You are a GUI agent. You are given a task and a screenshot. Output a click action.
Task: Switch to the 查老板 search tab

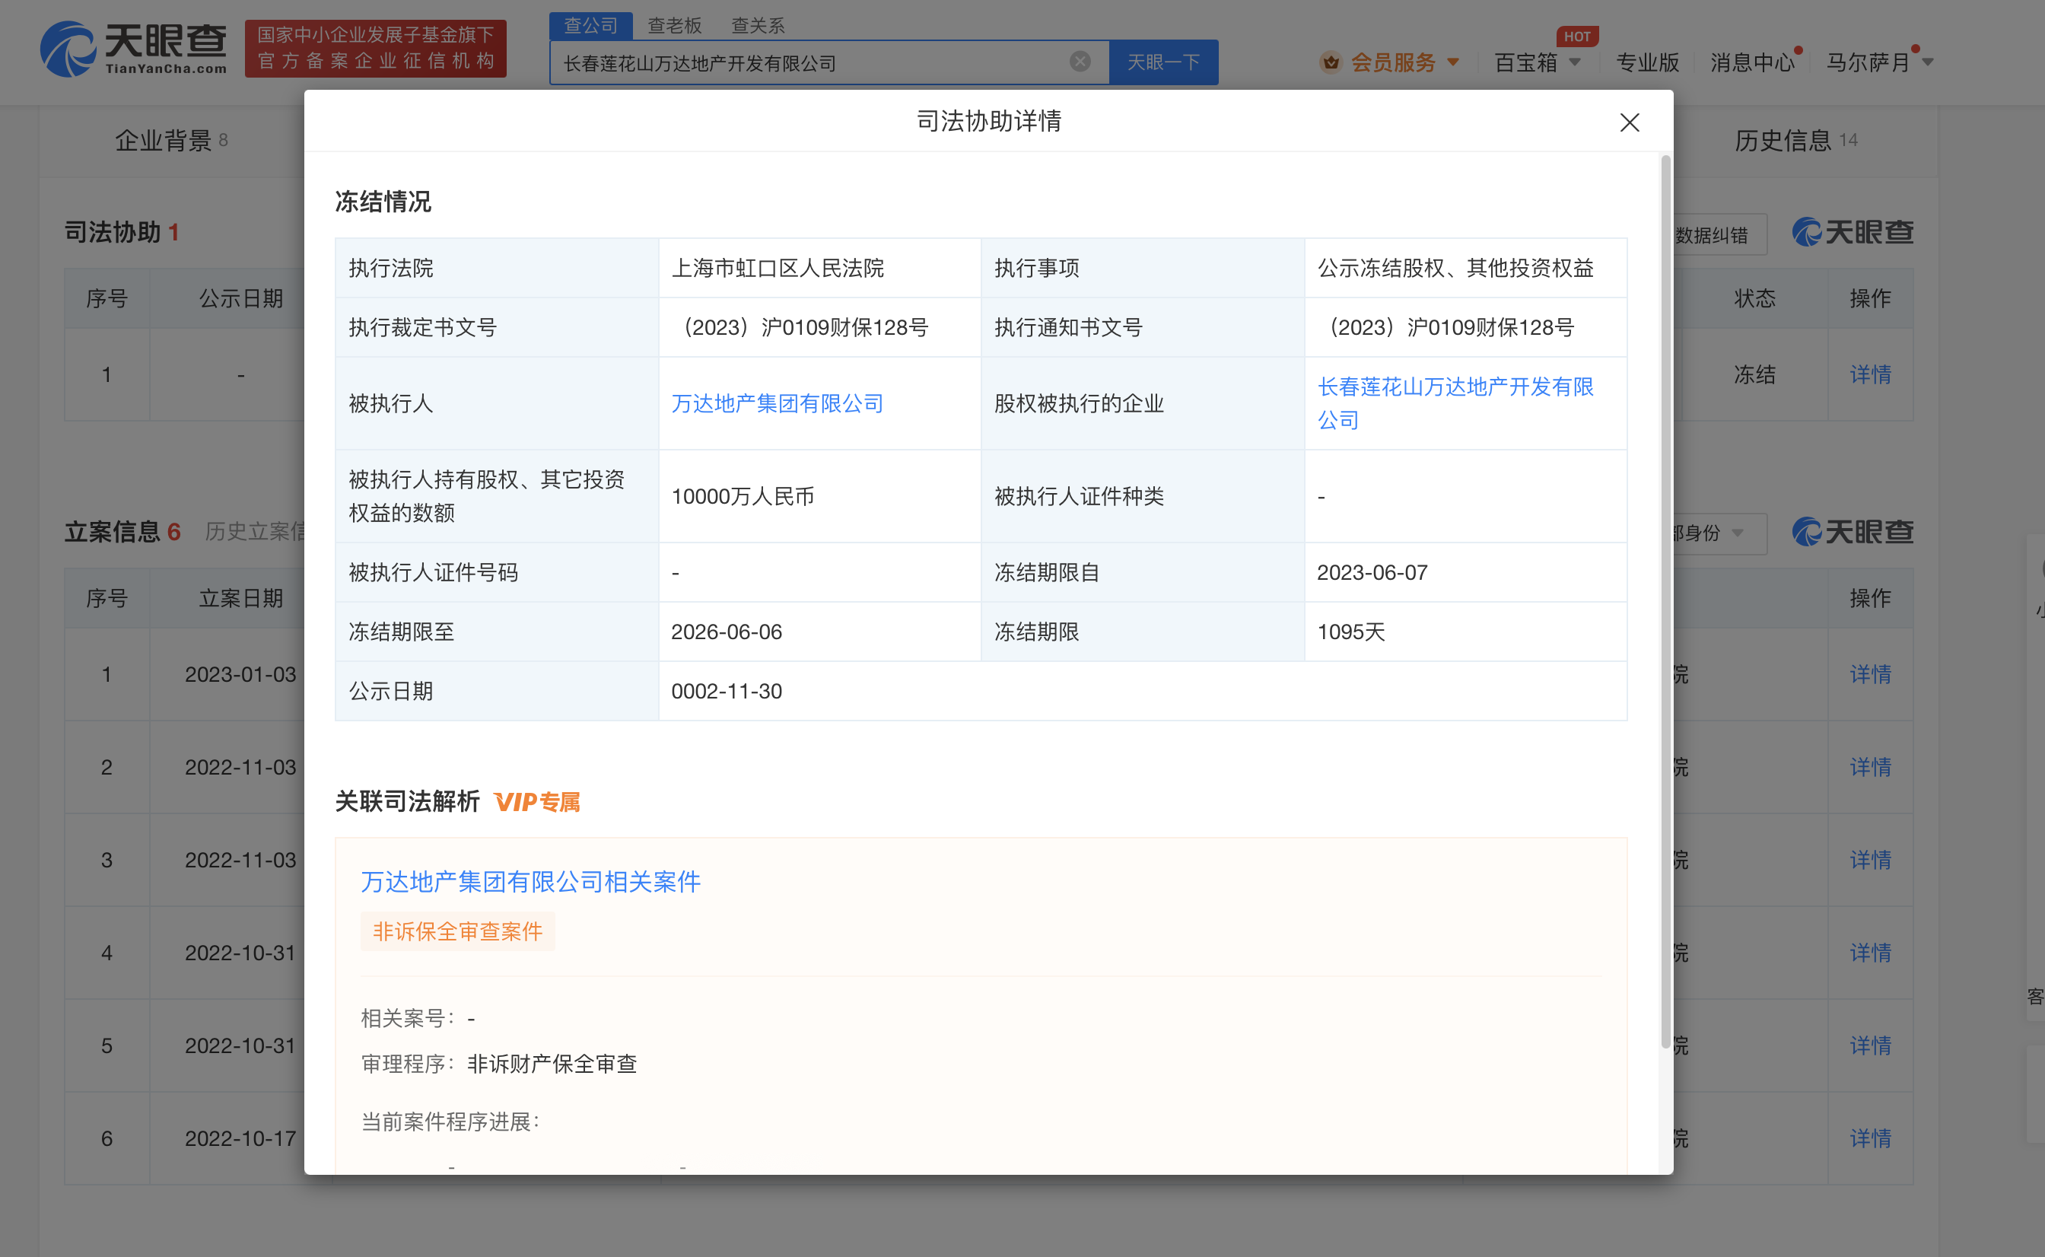pos(673,25)
